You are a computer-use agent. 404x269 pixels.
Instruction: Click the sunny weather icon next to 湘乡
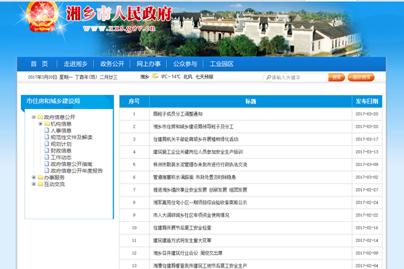point(155,76)
